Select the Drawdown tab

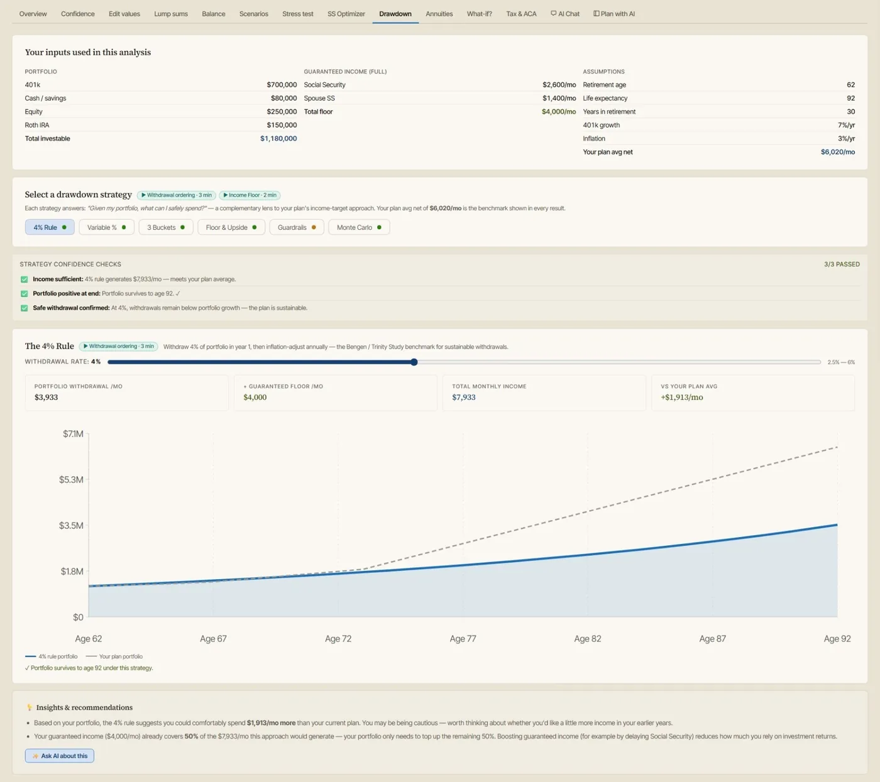(395, 14)
